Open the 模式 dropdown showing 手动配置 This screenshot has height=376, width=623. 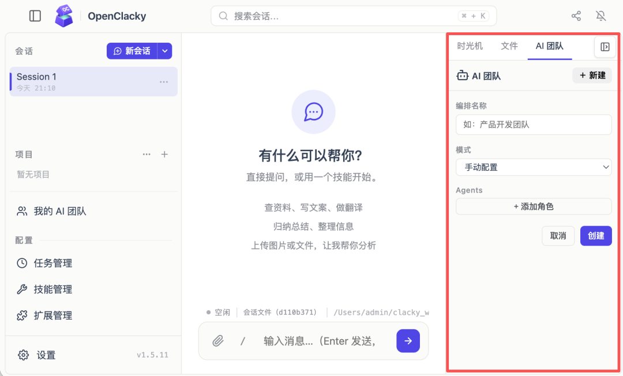click(x=534, y=167)
